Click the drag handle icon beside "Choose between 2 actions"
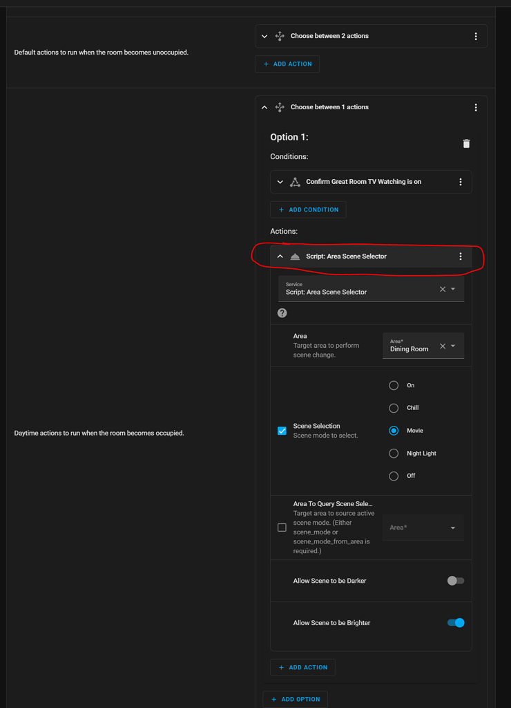 [279, 36]
